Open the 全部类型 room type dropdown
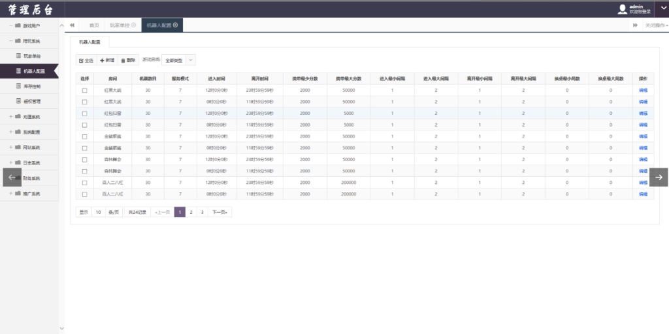 tap(178, 60)
